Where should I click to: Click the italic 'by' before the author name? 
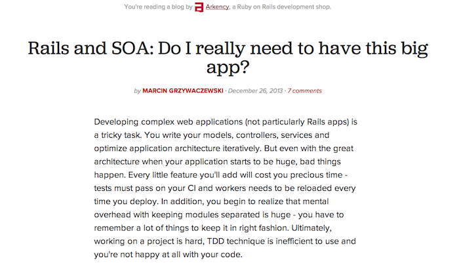click(137, 91)
